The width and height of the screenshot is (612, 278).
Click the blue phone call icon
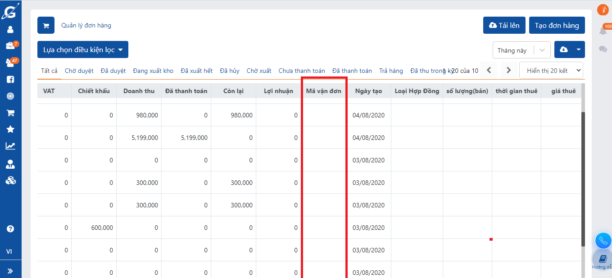coord(603,241)
